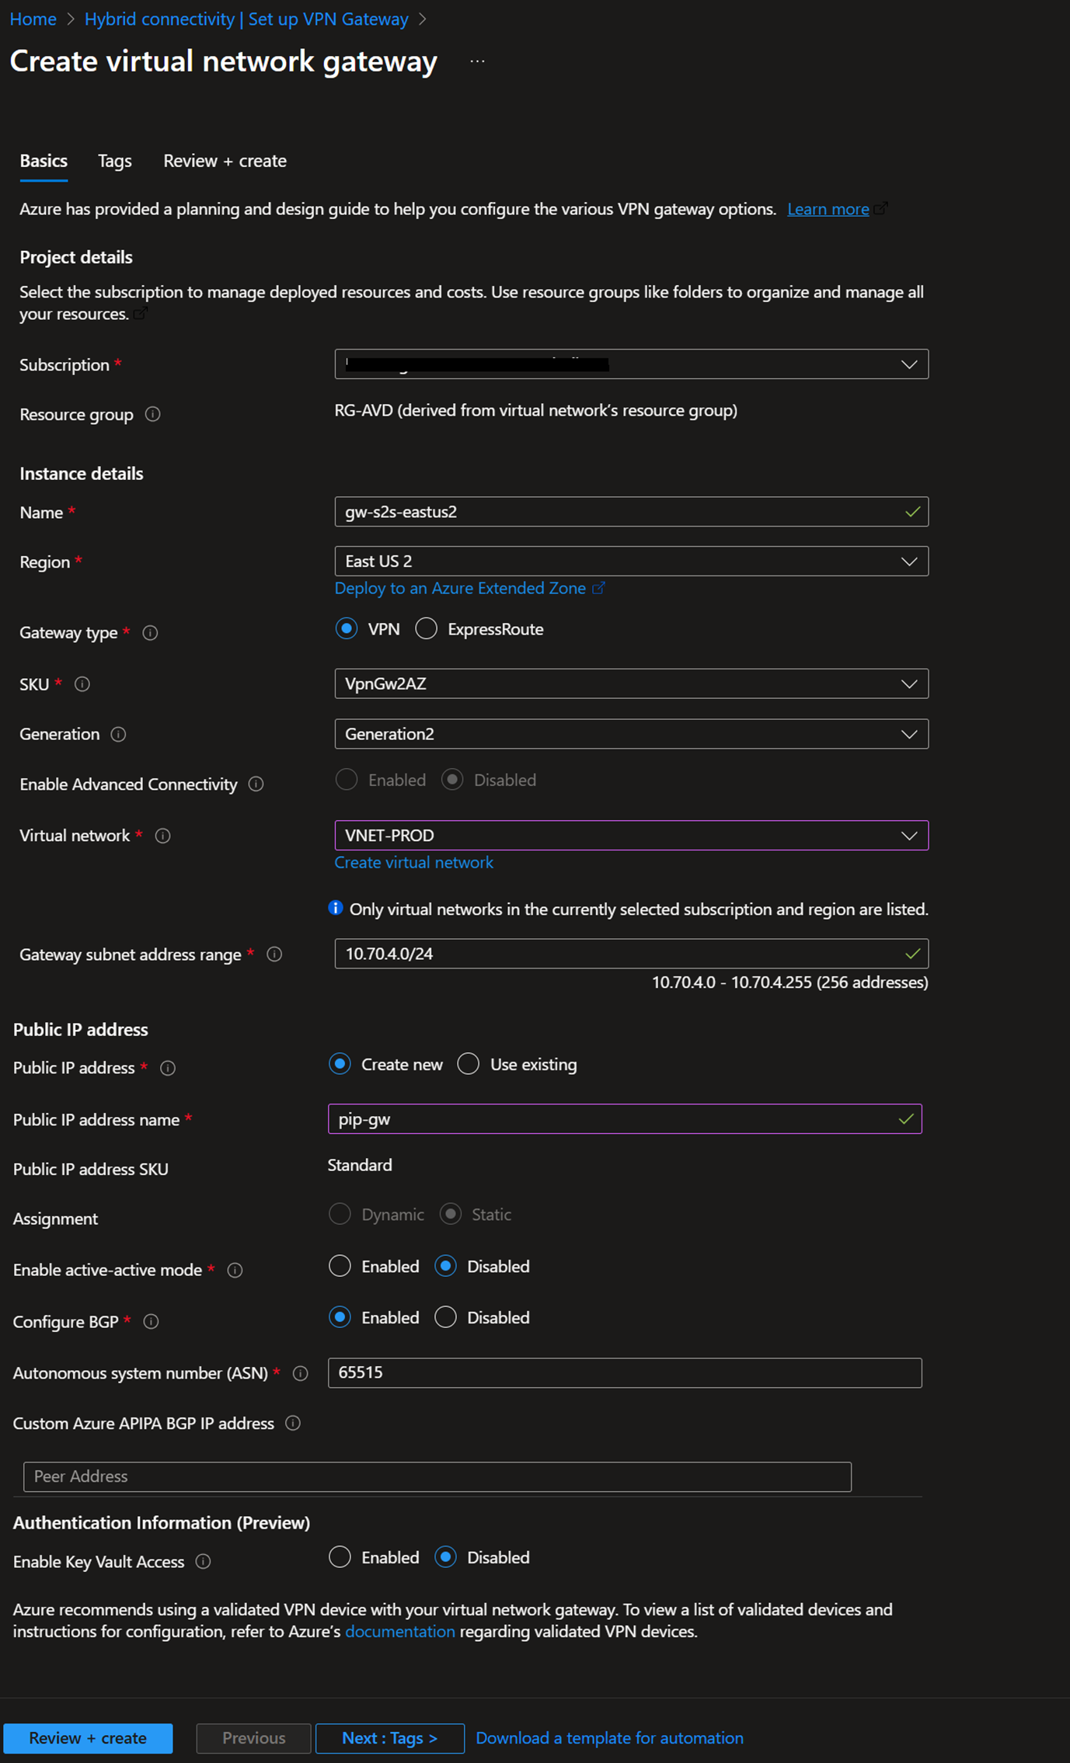
Task: Click Download a template for automation
Action: tap(609, 1738)
